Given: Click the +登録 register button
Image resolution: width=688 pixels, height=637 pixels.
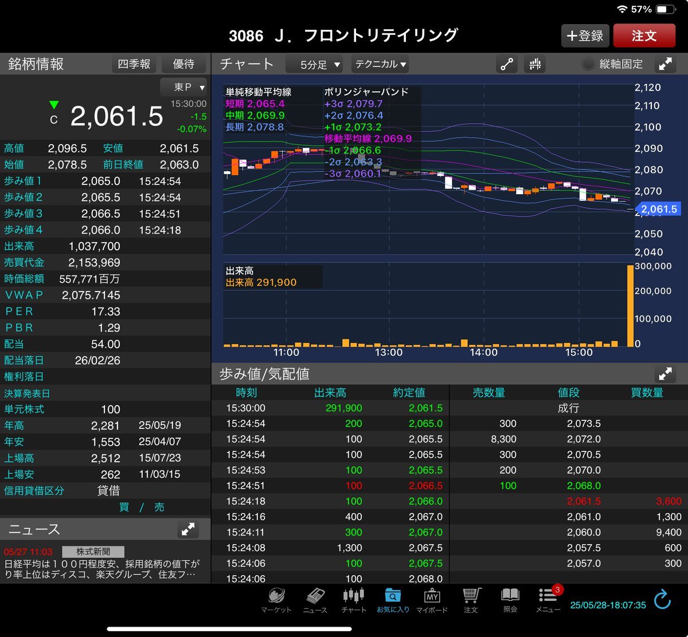Looking at the screenshot, I should (x=585, y=36).
